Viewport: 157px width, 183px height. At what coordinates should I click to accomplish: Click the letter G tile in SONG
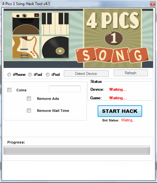pos(138,55)
